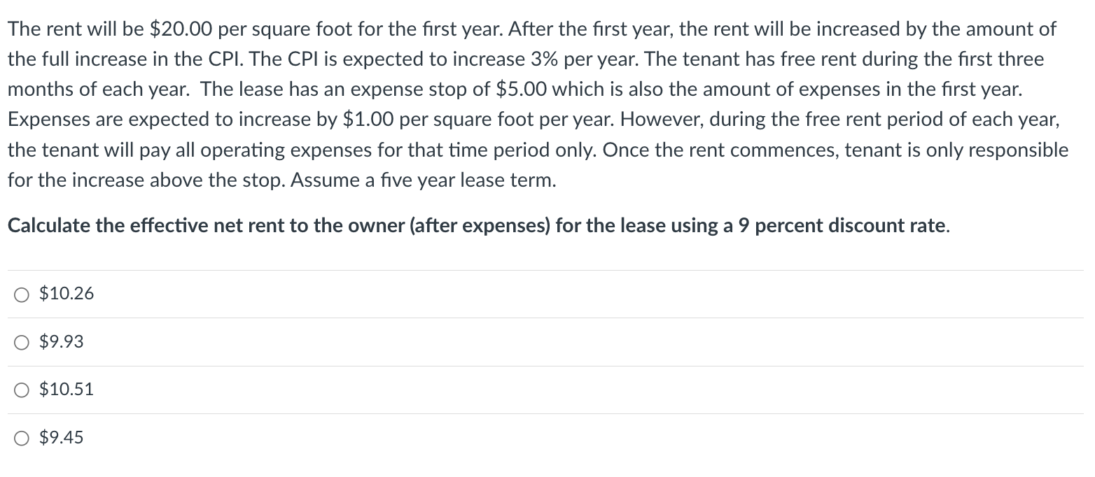1095x477 pixels.
Task: Click the phrase "9 percent discount rate"
Action: [840, 225]
